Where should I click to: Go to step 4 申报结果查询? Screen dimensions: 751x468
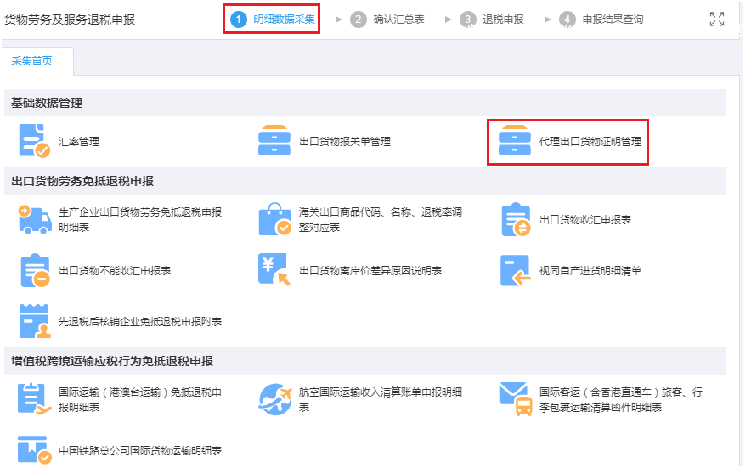coord(602,19)
